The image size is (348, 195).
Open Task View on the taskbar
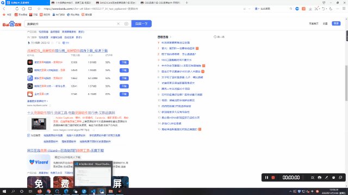point(30,191)
